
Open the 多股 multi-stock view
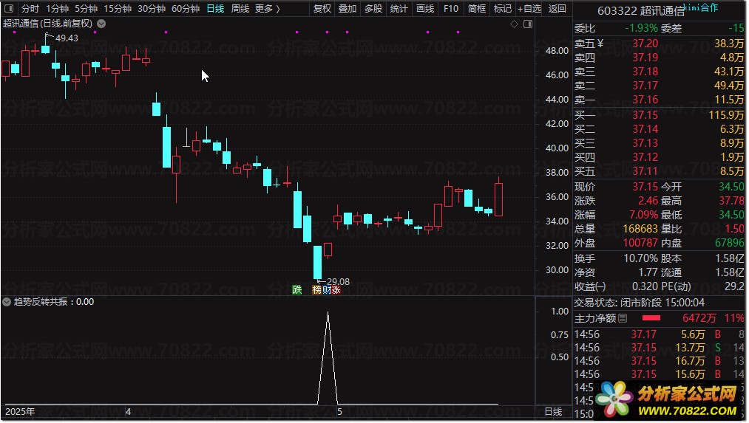373,9
